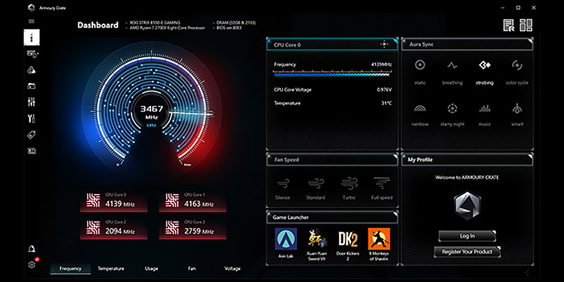Switch to the Voltage tab
Image resolution: width=564 pixels, height=282 pixels.
pos(232,268)
